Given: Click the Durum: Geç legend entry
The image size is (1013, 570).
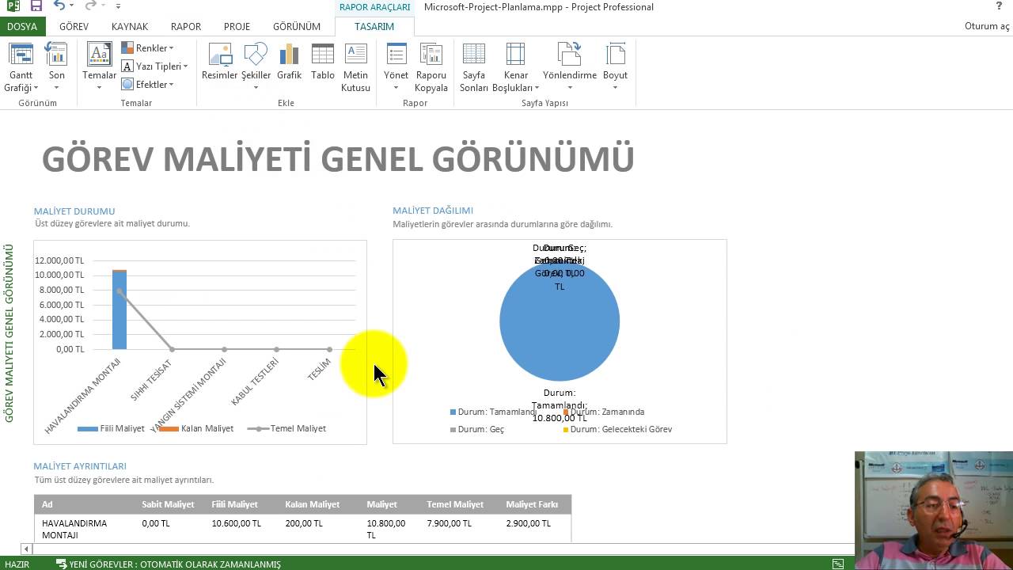Looking at the screenshot, I should point(477,429).
